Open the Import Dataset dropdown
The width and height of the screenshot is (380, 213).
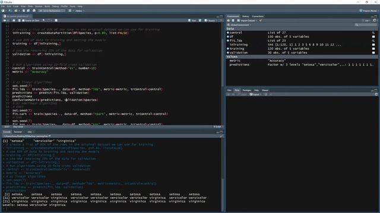[247, 21]
